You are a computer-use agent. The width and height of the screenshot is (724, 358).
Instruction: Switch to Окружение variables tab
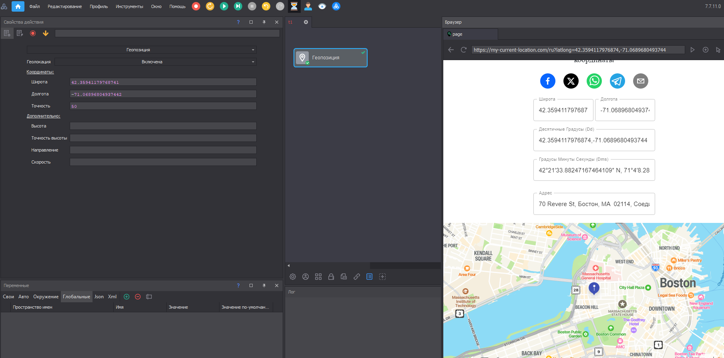(46, 297)
